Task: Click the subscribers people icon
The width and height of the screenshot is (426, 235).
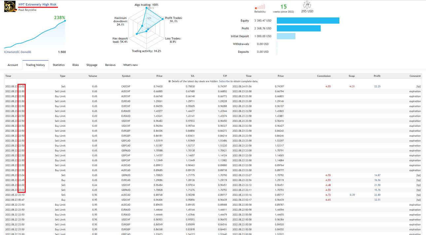Action: click(307, 5)
